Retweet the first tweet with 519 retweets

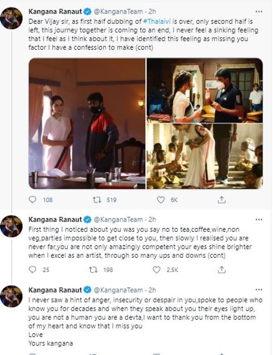[x=96, y=200]
